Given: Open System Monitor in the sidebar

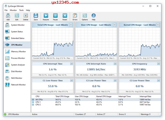Looking at the screenshot, I should (x=17, y=25).
